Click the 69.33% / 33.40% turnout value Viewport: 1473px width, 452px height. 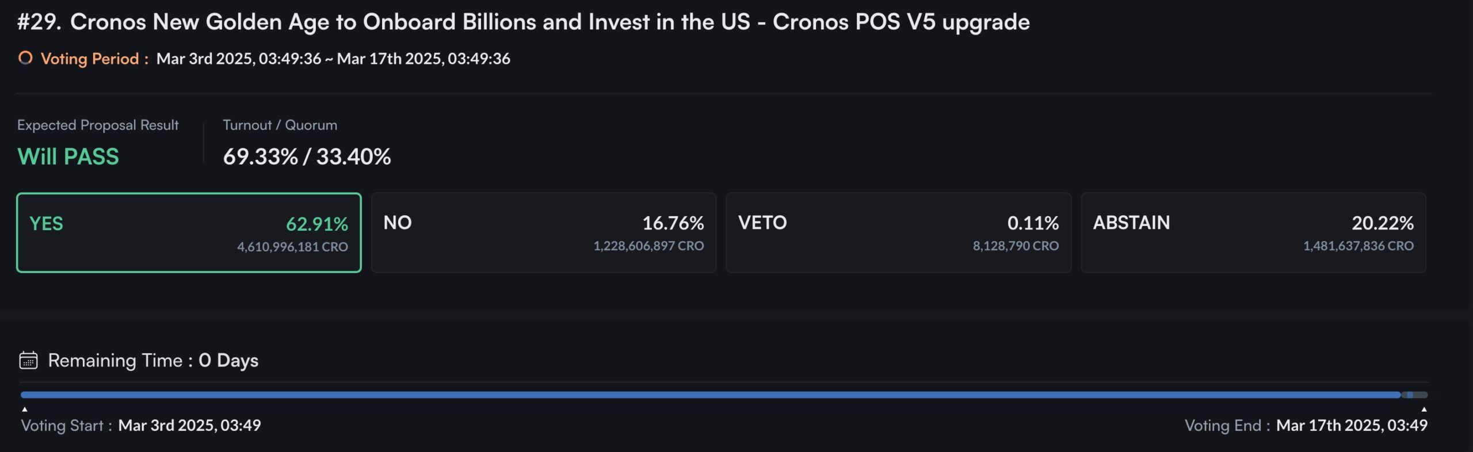point(307,156)
